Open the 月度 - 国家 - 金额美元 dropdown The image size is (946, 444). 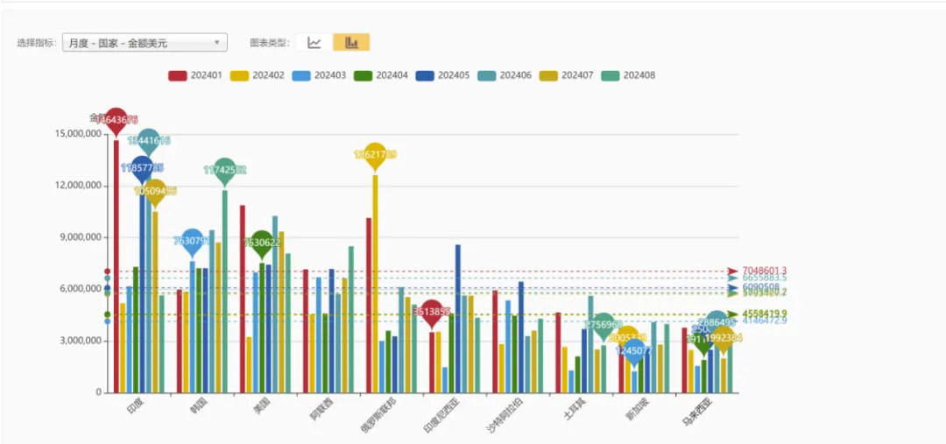click(145, 42)
